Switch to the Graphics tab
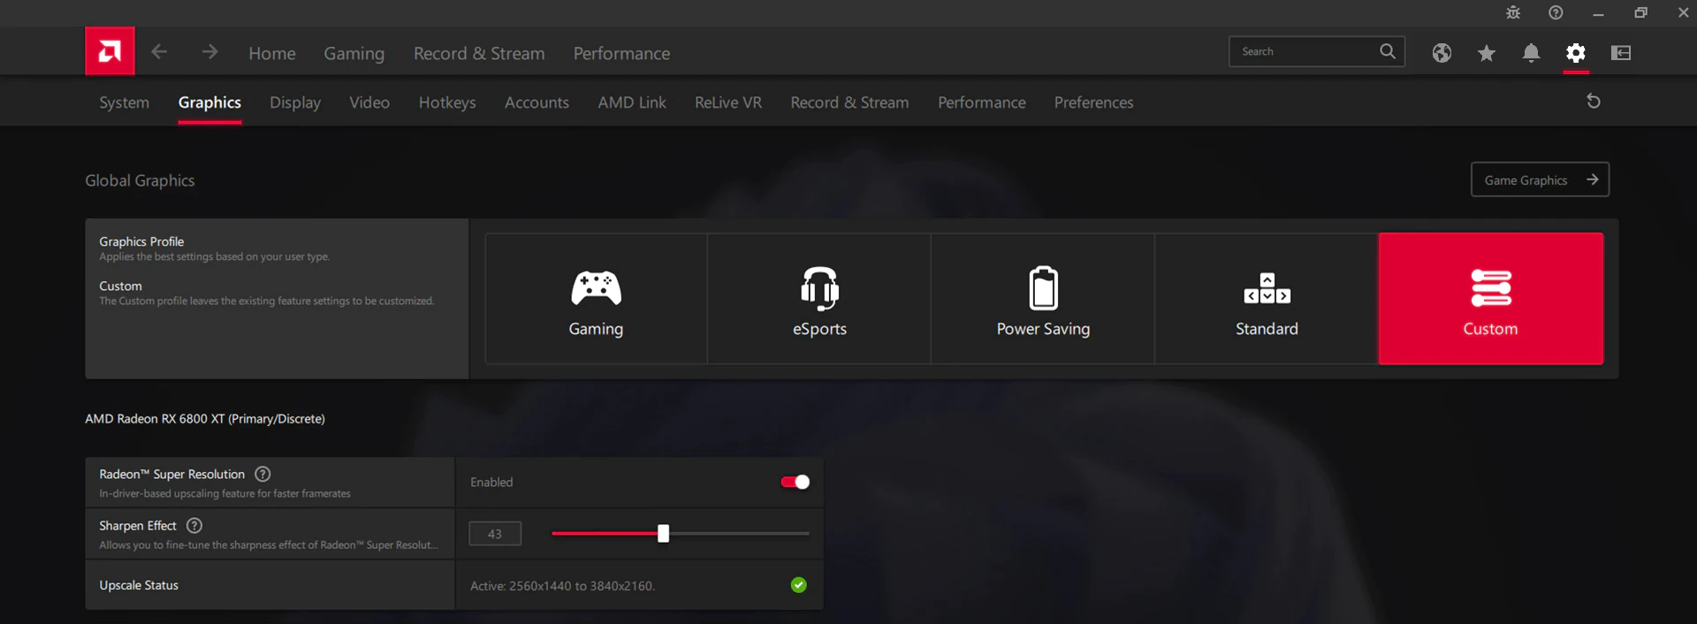This screenshot has width=1697, height=624. coord(209,103)
